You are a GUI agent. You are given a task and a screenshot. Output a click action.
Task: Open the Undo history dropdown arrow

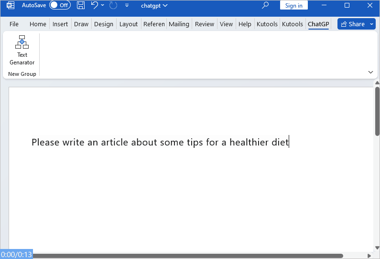click(103, 6)
